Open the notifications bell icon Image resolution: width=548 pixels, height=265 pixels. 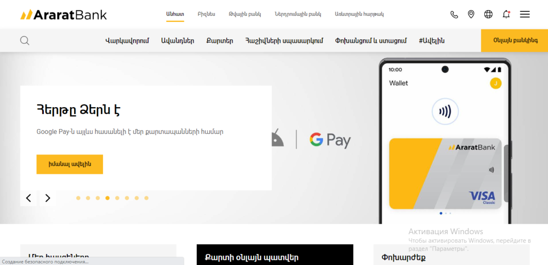(x=506, y=14)
